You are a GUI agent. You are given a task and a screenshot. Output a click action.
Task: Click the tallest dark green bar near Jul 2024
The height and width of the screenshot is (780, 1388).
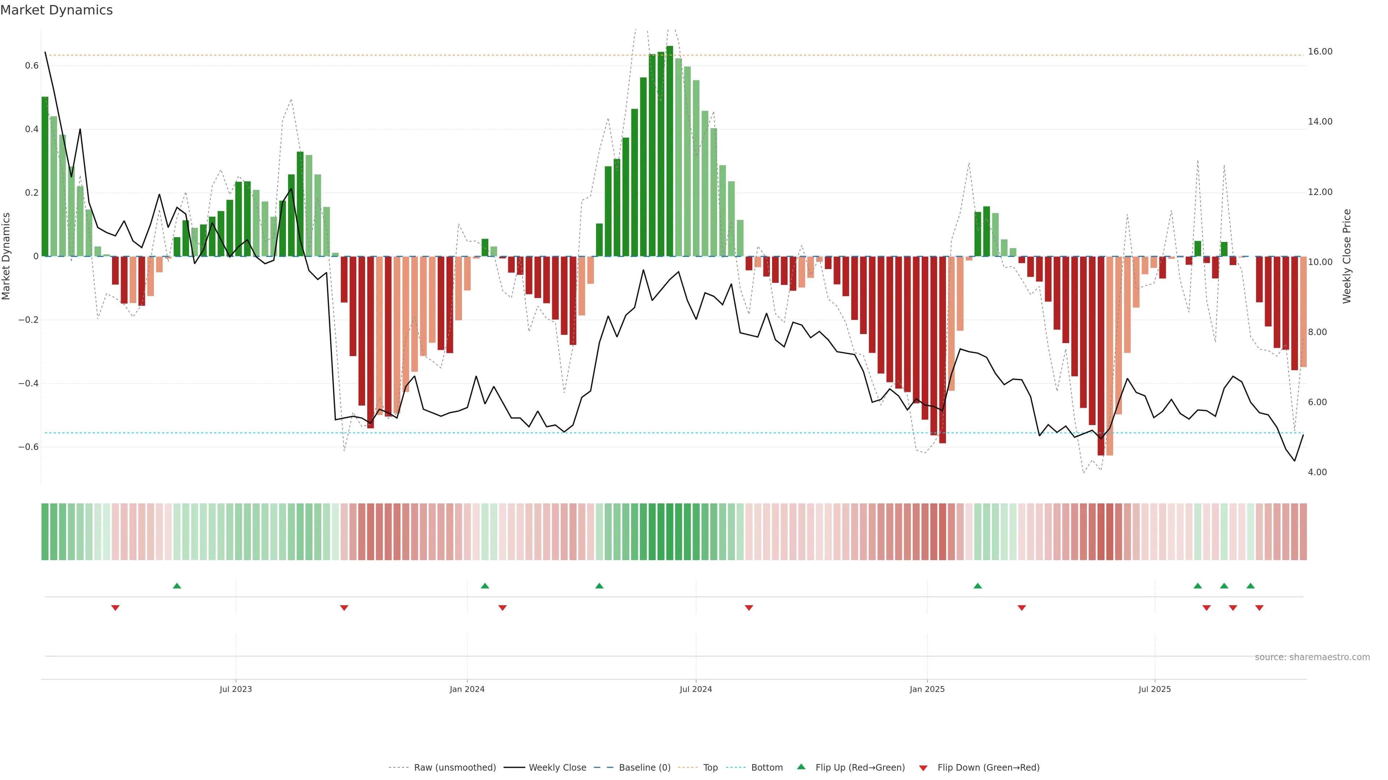click(x=669, y=151)
